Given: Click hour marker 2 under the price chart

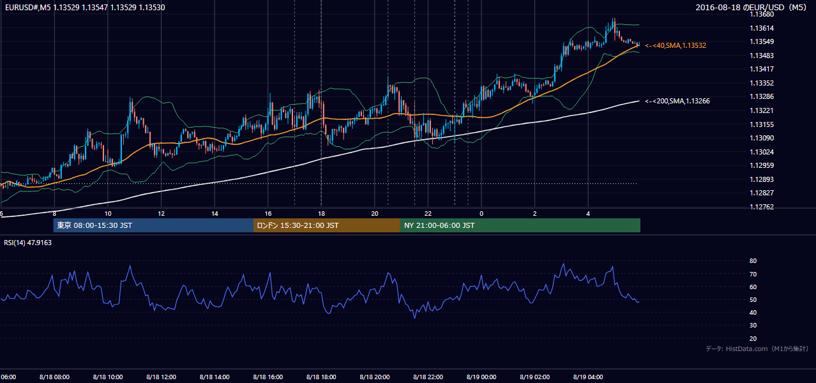Looking at the screenshot, I should click(534, 213).
